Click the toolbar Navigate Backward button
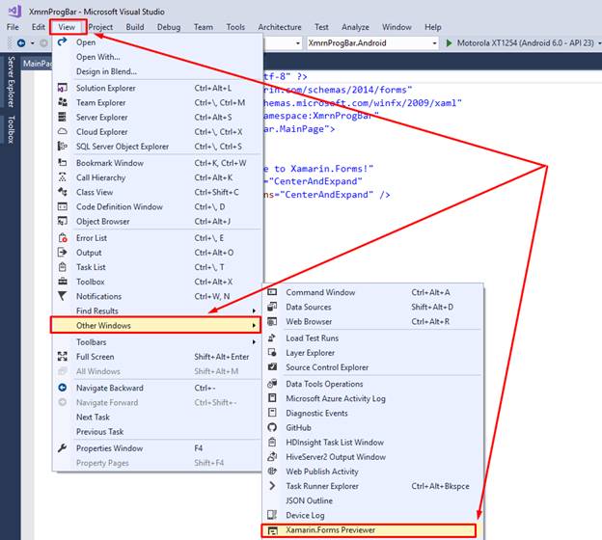The height and width of the screenshot is (540, 602). tap(21, 43)
